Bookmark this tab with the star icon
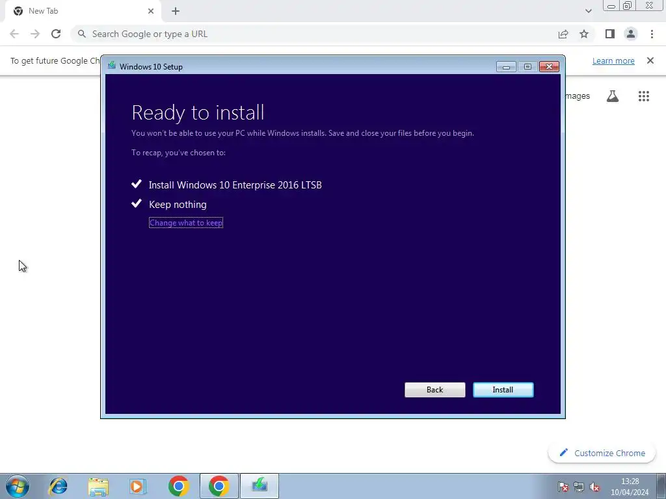Viewport: 666px width, 499px height. (x=584, y=34)
